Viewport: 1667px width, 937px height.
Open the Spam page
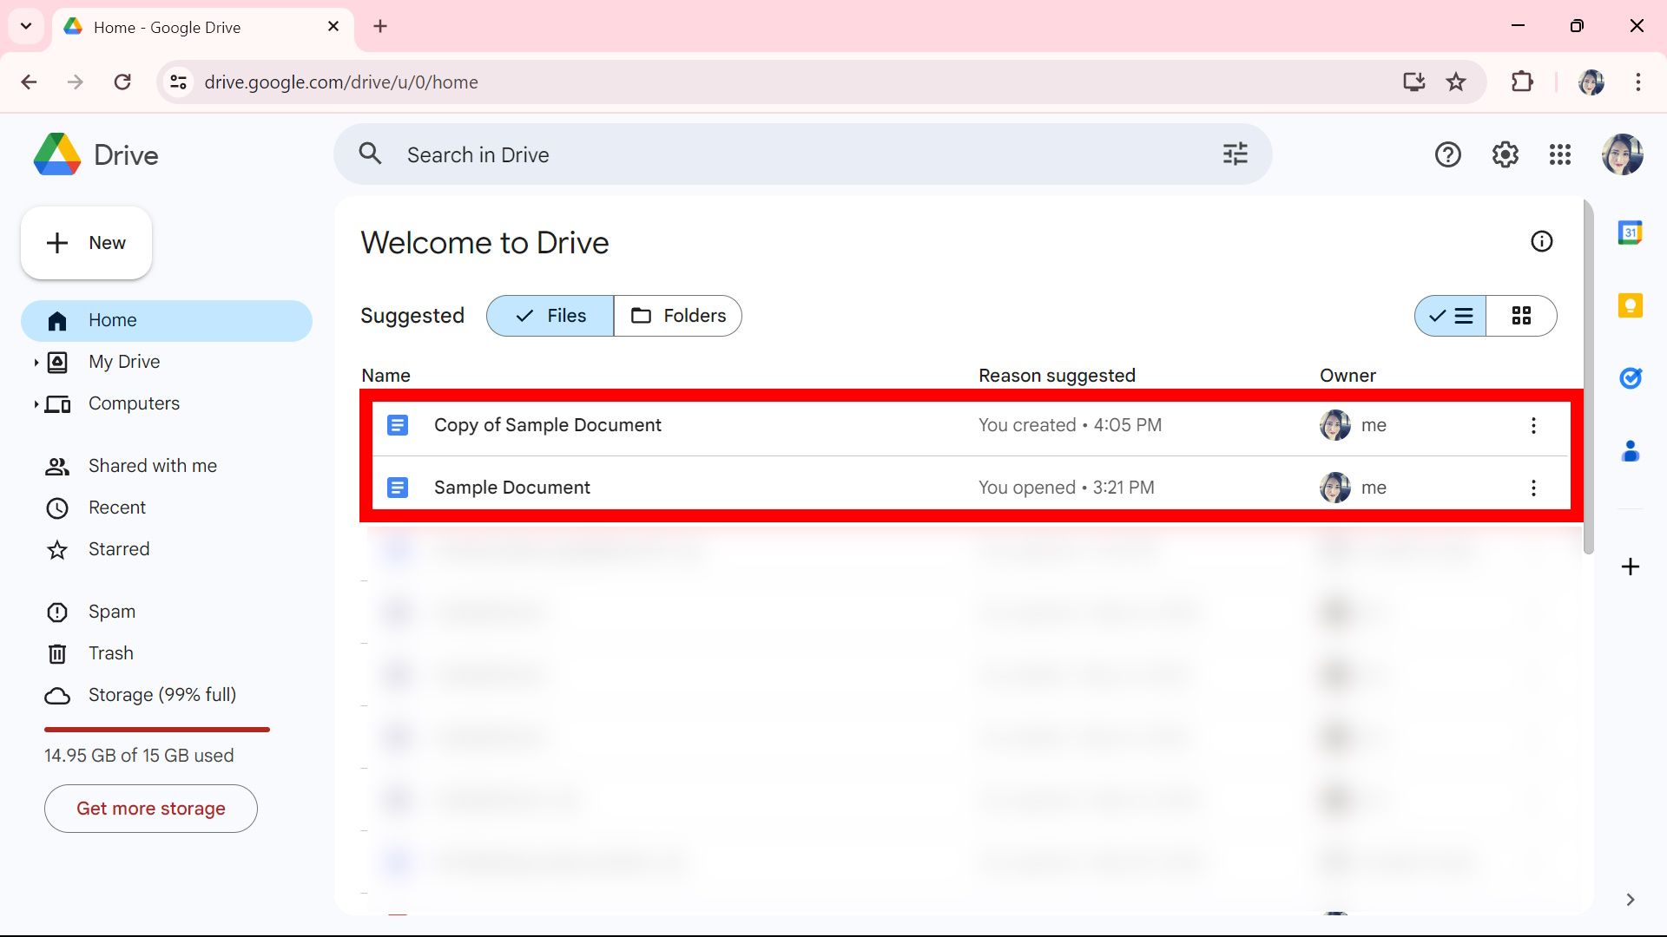[x=111, y=612]
